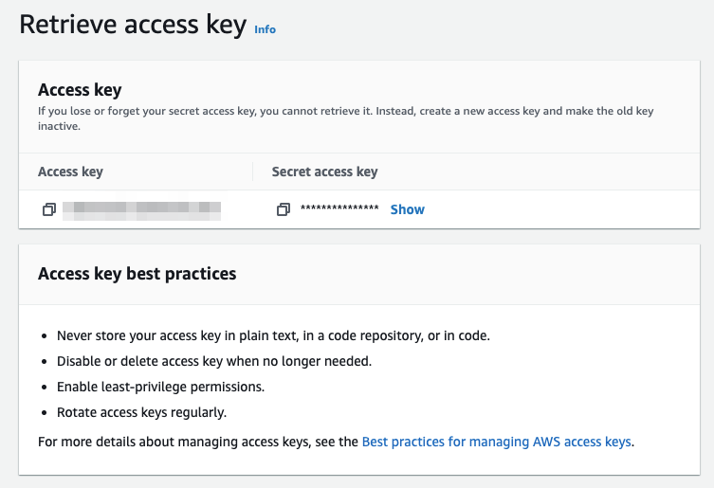Click the masked secret key asterisks
Screen dimensions: 714x488
point(339,209)
